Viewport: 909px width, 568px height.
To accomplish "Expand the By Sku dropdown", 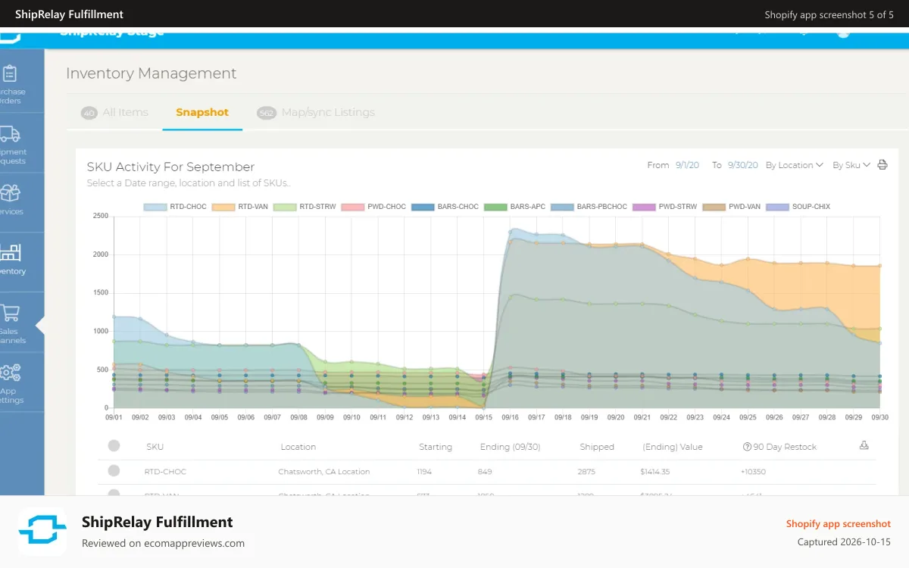I will click(x=851, y=165).
